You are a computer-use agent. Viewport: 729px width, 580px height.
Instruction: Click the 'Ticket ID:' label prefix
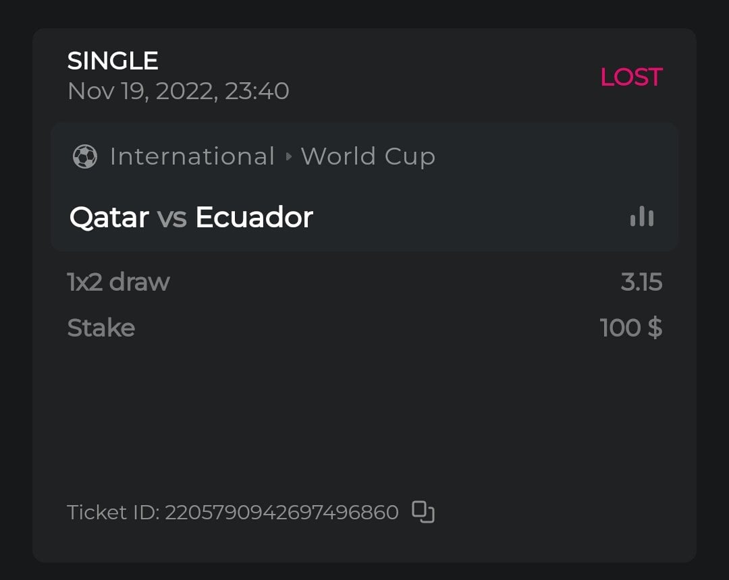click(x=113, y=513)
